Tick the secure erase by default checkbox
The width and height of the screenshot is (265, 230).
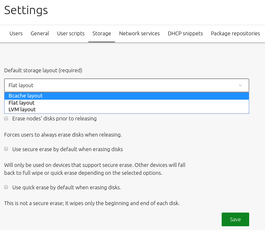[6, 149]
